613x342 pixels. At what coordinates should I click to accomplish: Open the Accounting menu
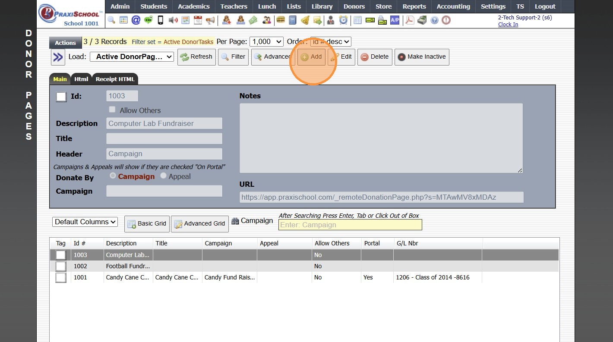coord(453,6)
